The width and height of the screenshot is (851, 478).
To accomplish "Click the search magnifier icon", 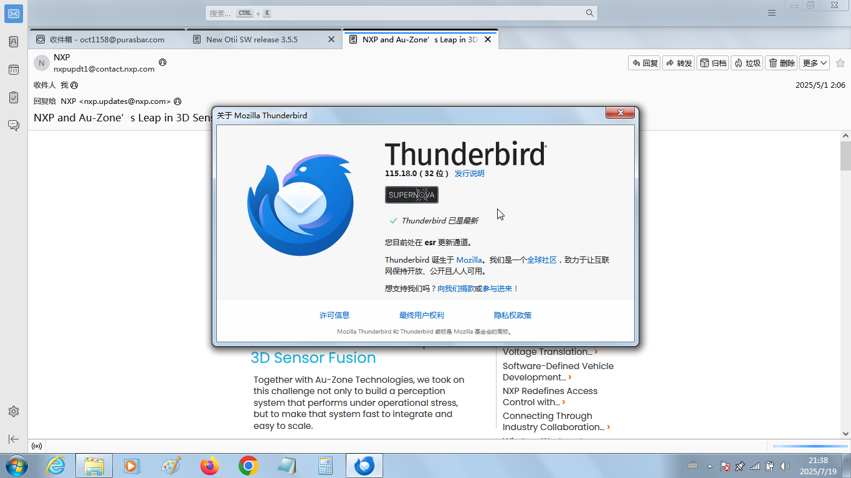I will (x=589, y=13).
